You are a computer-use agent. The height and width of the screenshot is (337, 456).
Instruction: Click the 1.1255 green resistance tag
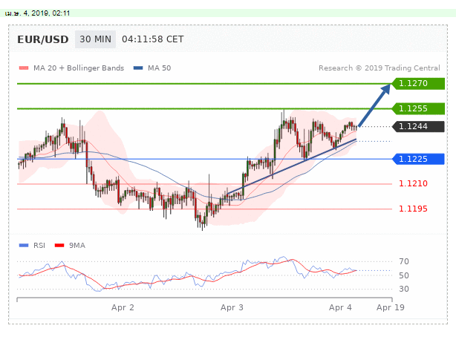(x=418, y=109)
